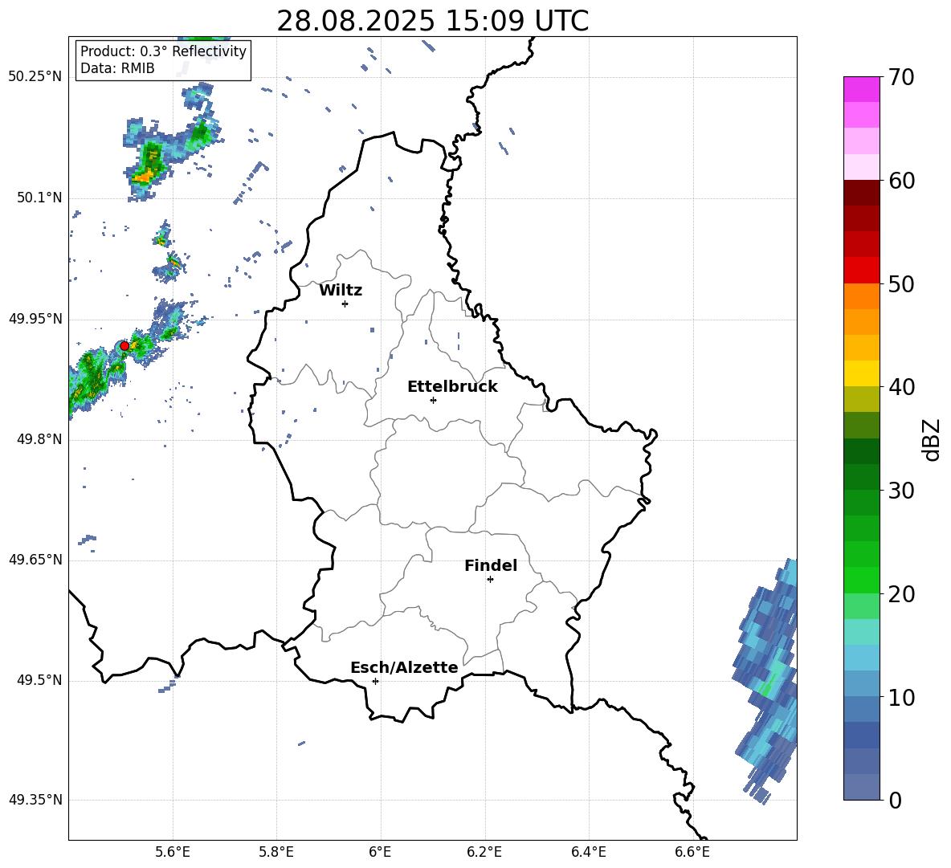
Task: Click the 49.65°N latitude label
Action: pyautogui.click(x=35, y=559)
